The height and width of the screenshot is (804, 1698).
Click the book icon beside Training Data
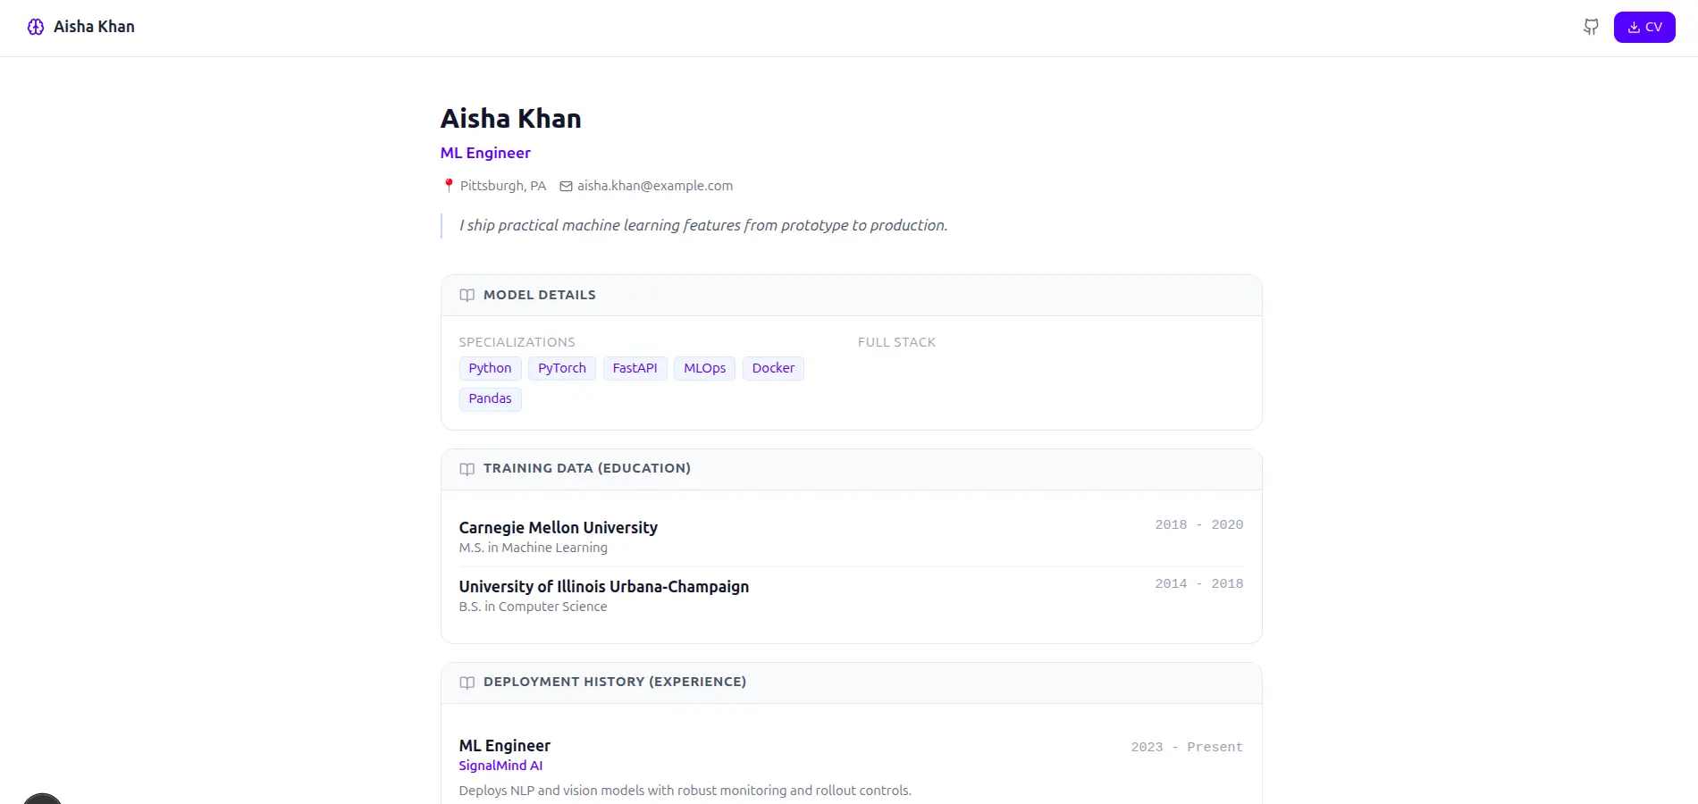[467, 468]
